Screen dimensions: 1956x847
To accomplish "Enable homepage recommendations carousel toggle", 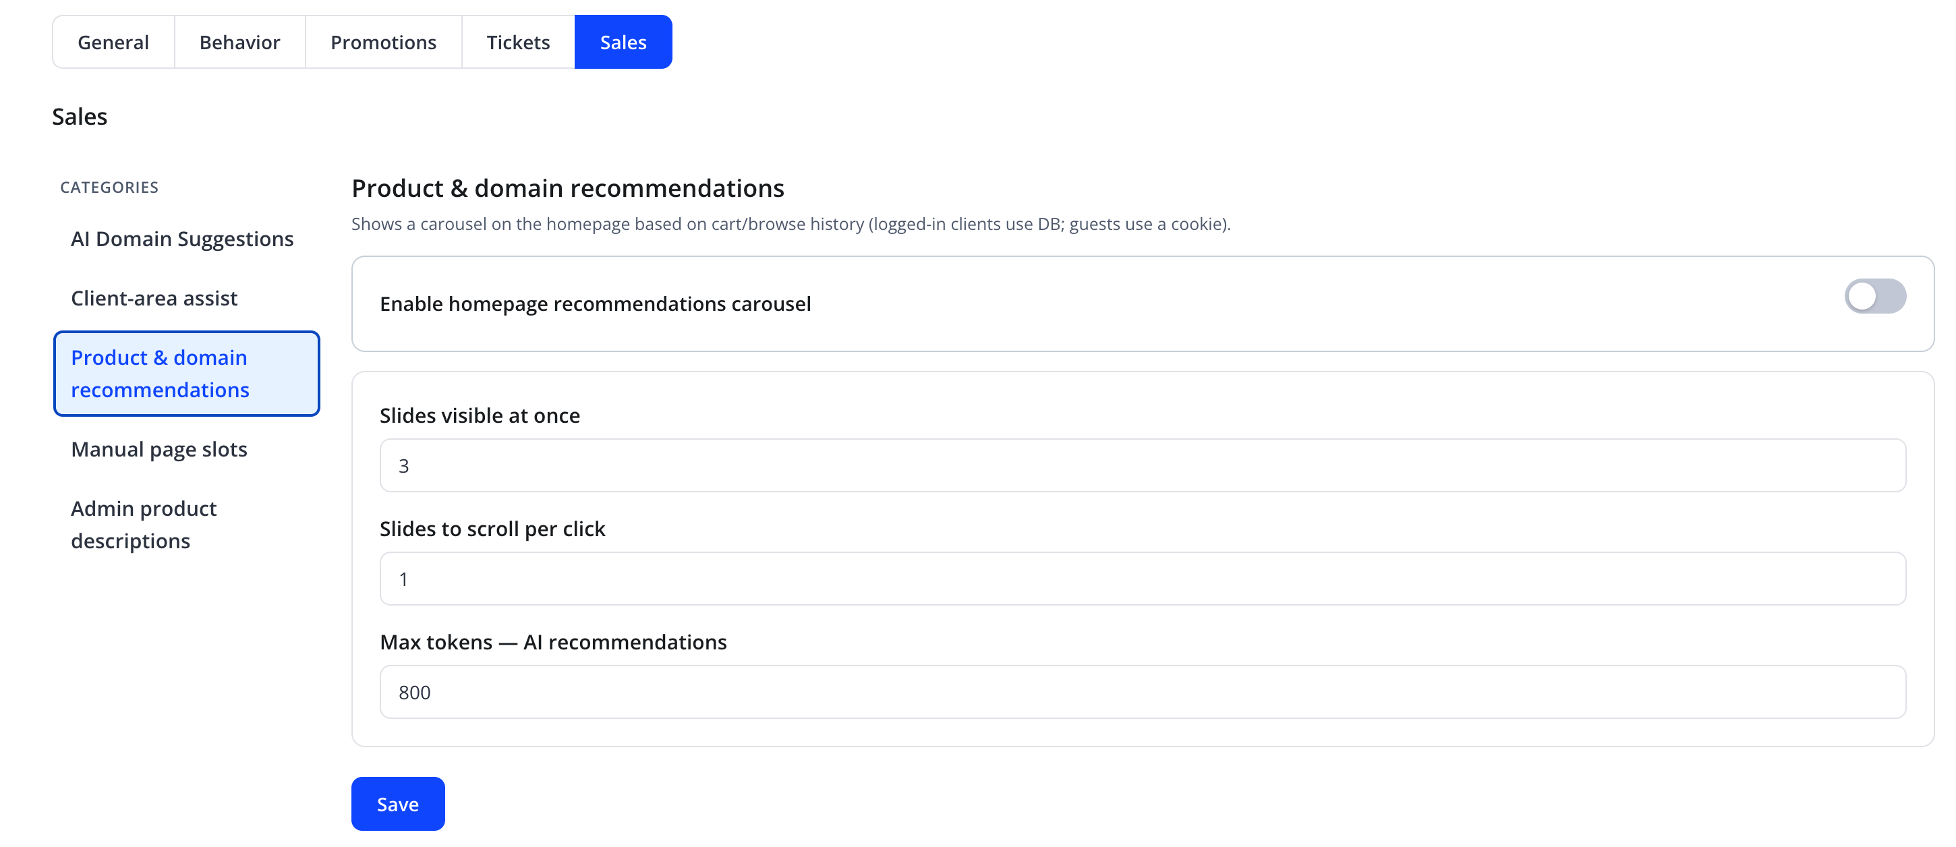I will click(x=1875, y=296).
